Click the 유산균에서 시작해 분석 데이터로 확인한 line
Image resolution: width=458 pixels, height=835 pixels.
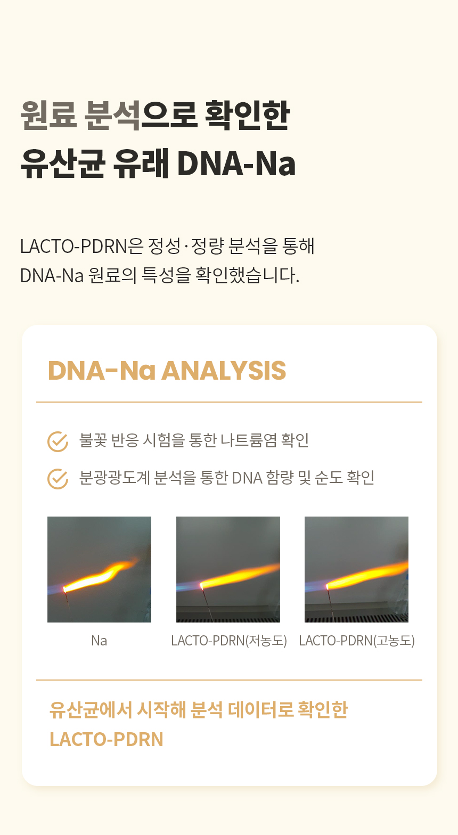pyautogui.click(x=199, y=710)
